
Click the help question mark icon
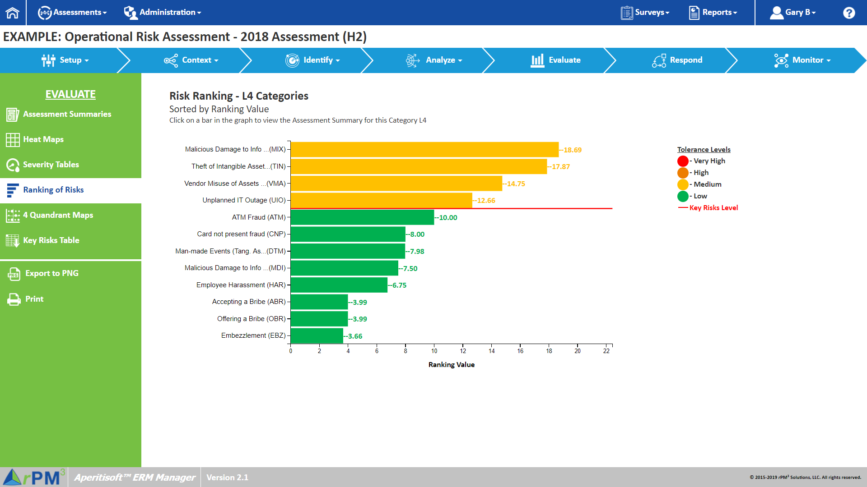point(848,13)
